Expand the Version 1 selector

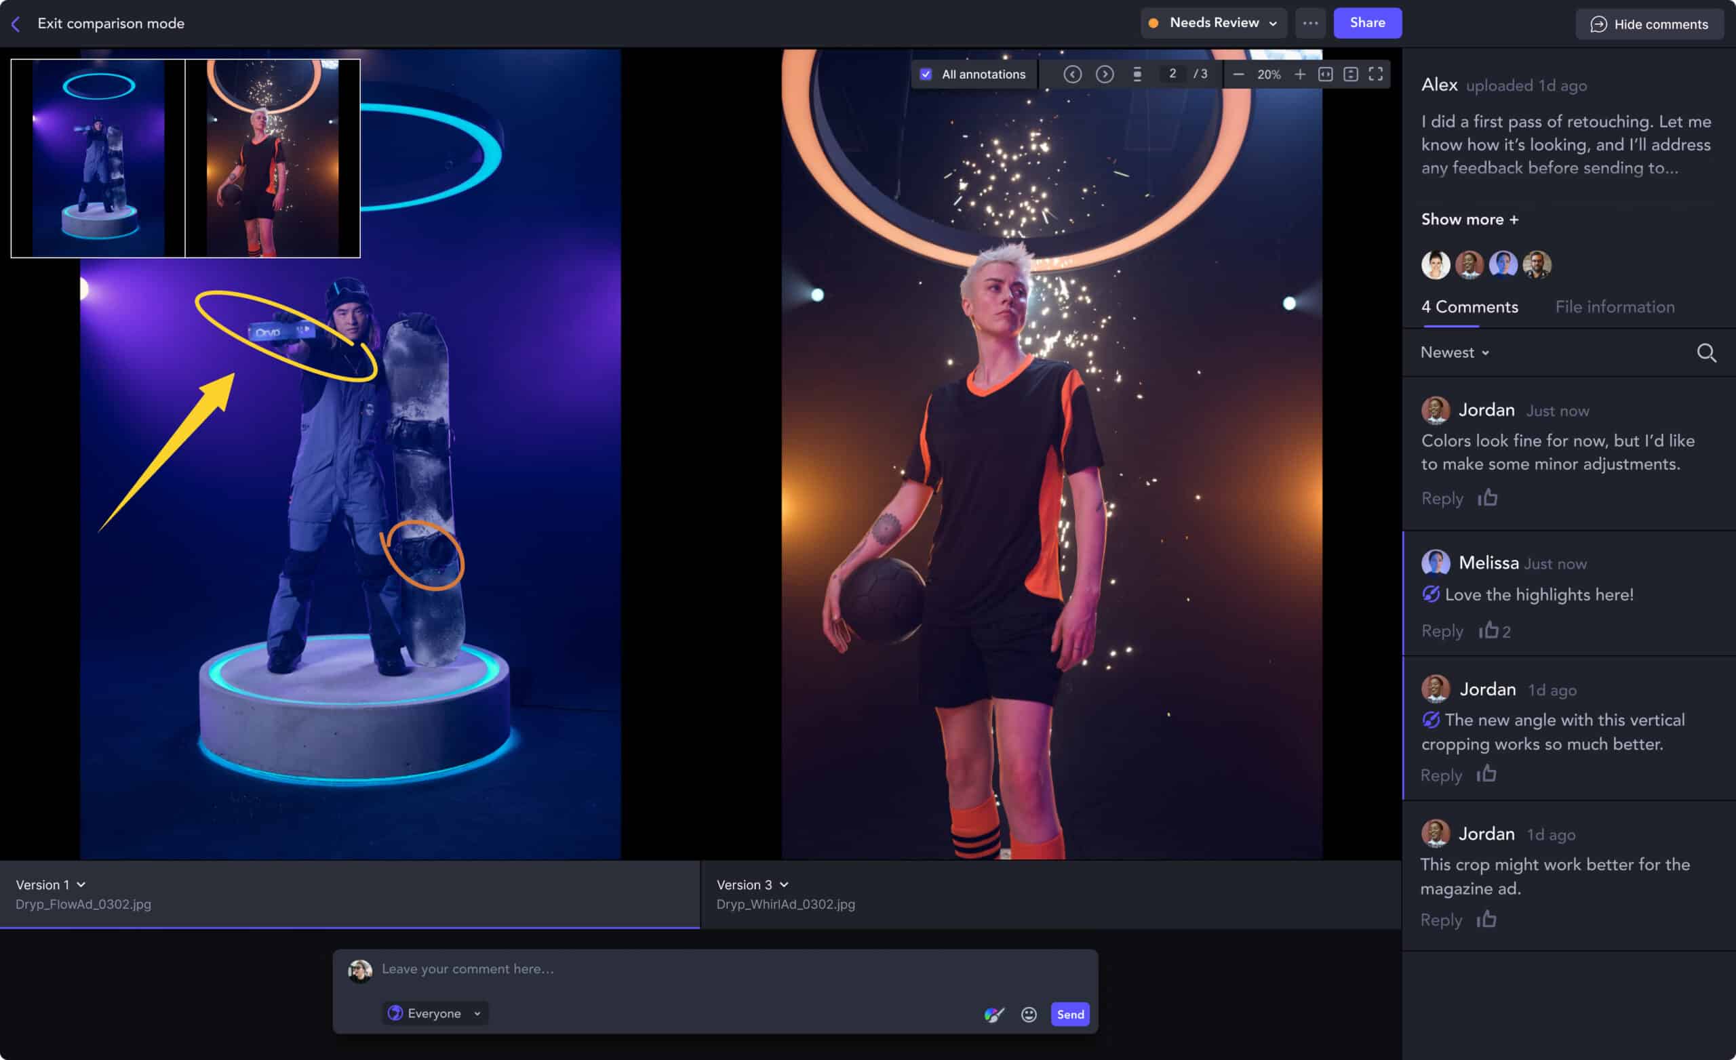tap(51, 884)
